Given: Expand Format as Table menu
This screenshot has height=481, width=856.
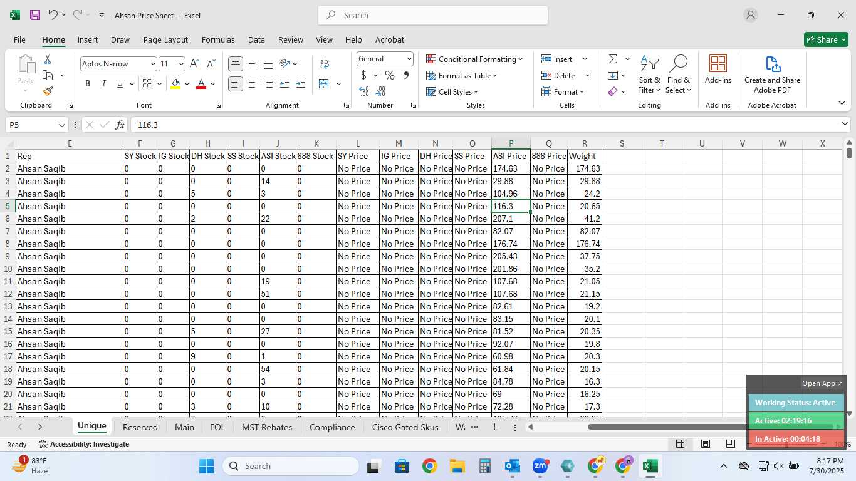Looking at the screenshot, I should click(461, 75).
